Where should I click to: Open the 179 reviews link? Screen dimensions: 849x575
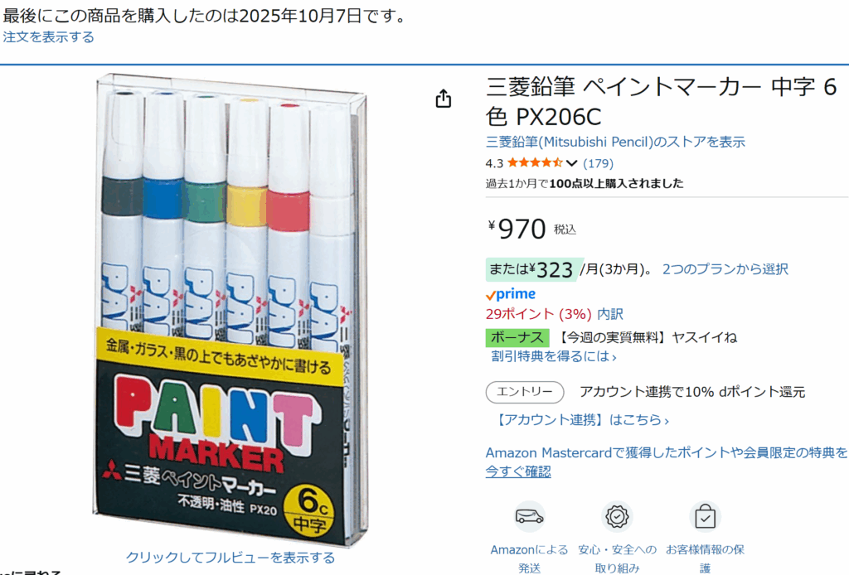tap(599, 163)
